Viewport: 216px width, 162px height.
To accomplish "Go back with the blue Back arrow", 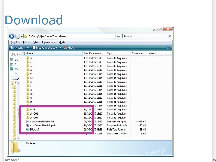I will [x=12, y=36].
